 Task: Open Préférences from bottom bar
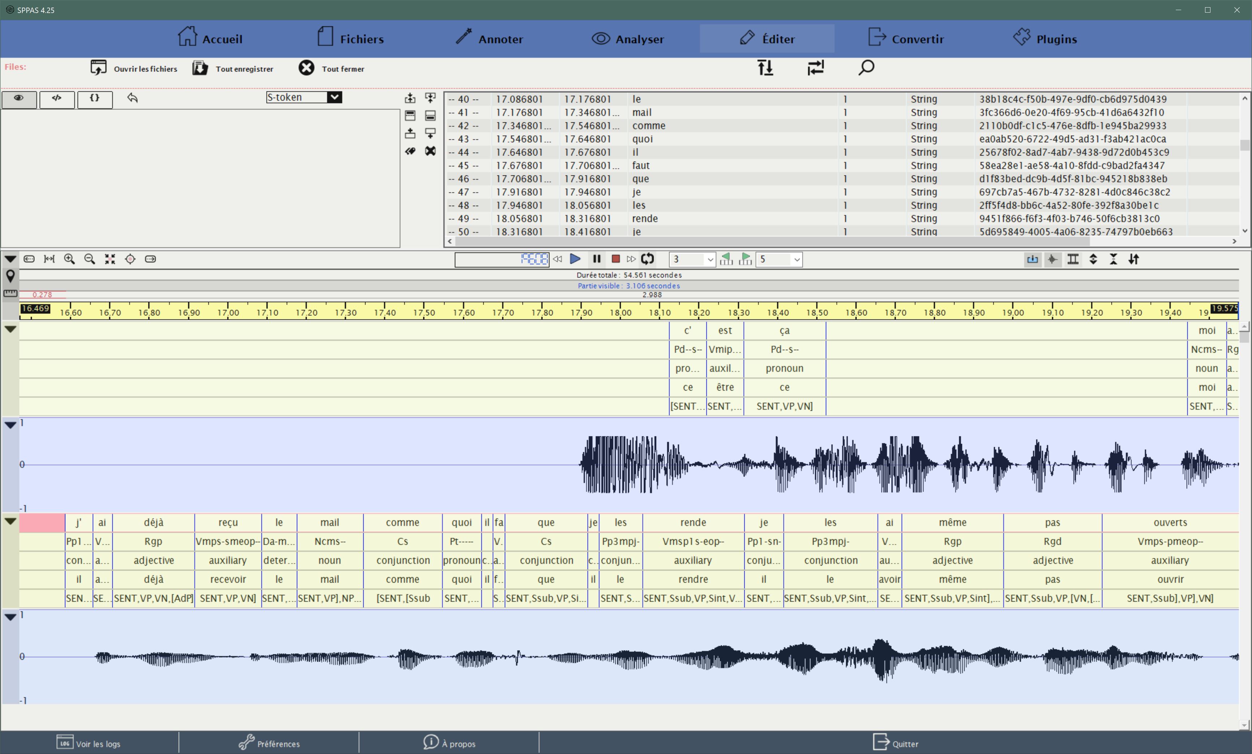(x=269, y=743)
